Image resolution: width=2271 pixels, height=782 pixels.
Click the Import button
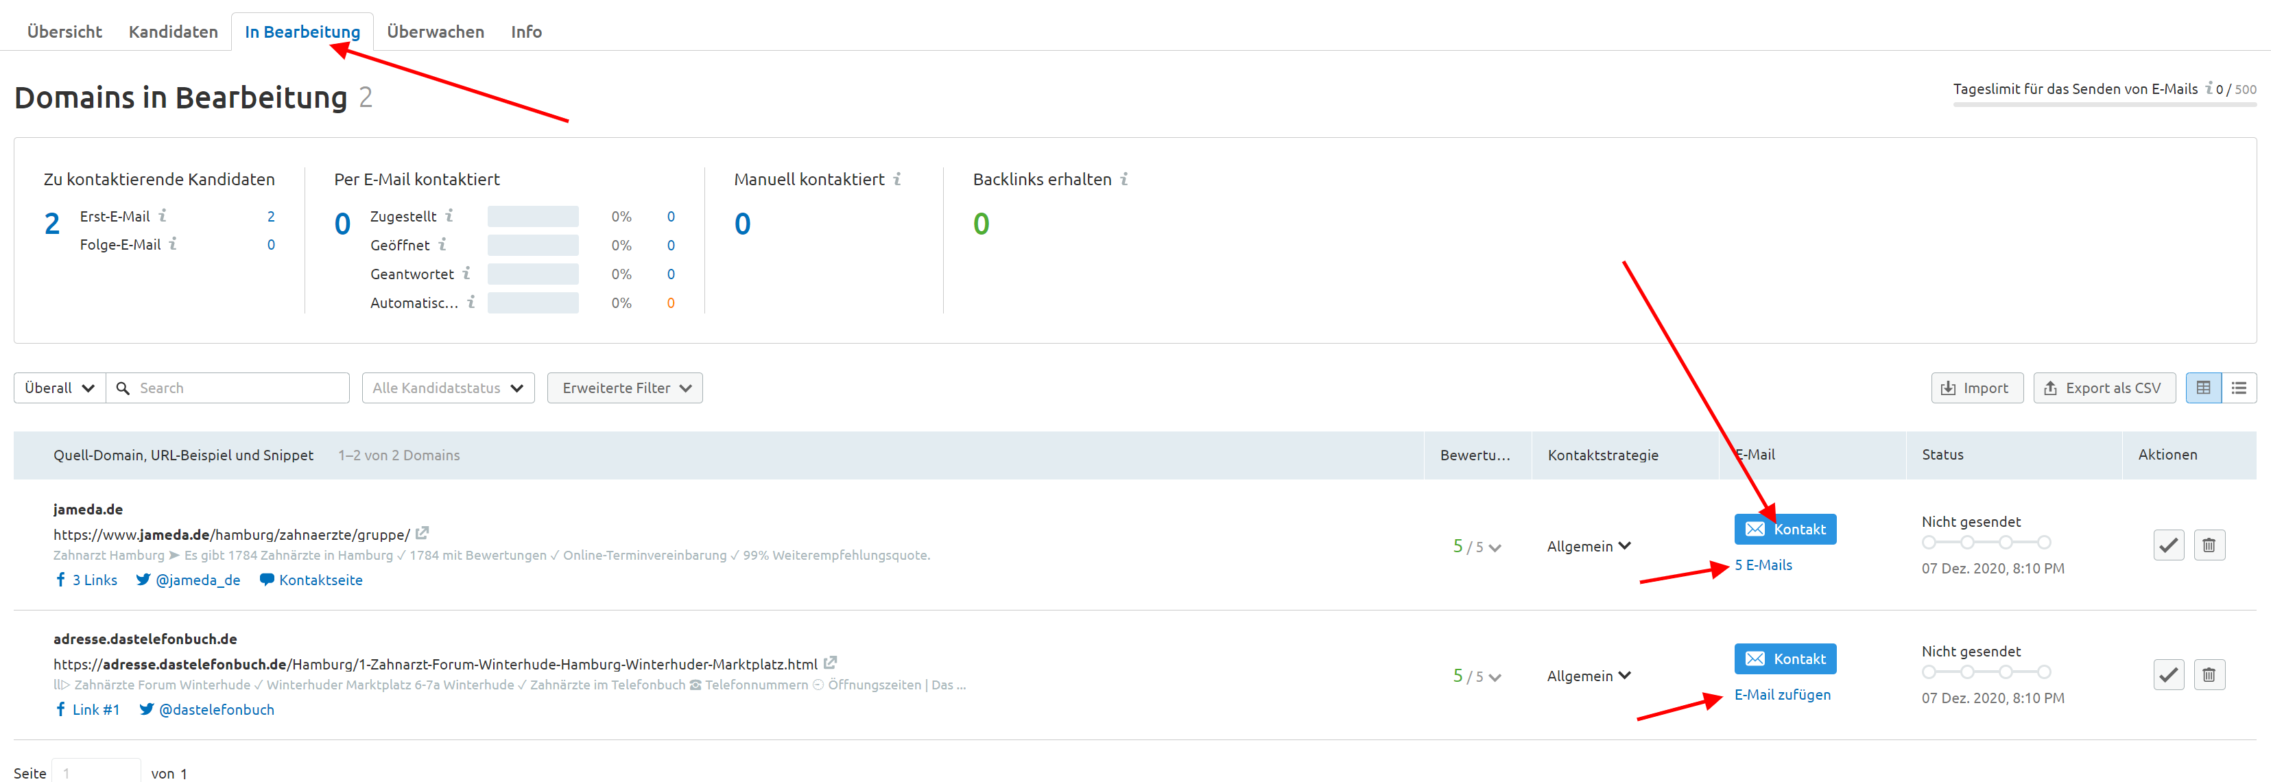(1977, 388)
